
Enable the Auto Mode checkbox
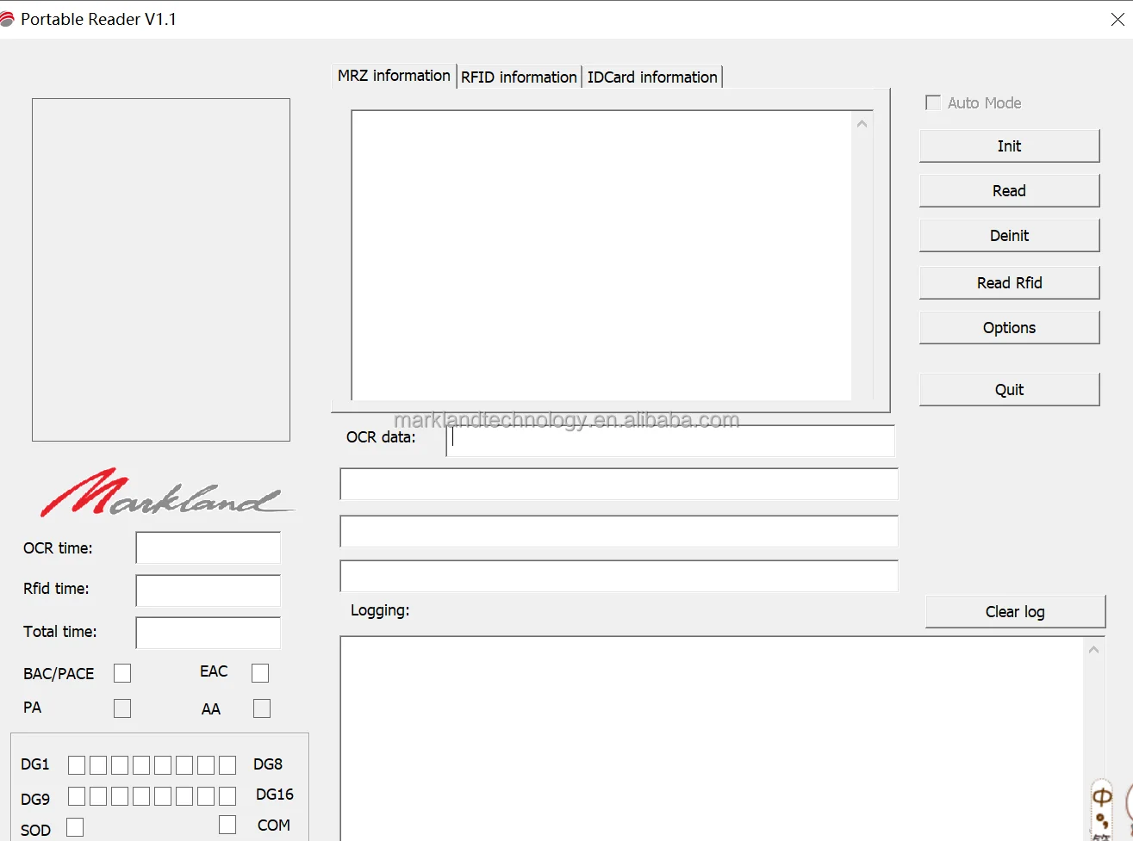(933, 102)
